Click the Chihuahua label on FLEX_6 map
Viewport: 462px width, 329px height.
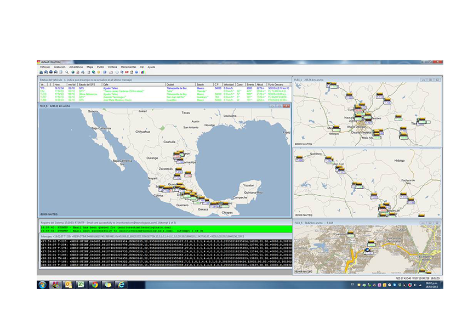point(142,132)
